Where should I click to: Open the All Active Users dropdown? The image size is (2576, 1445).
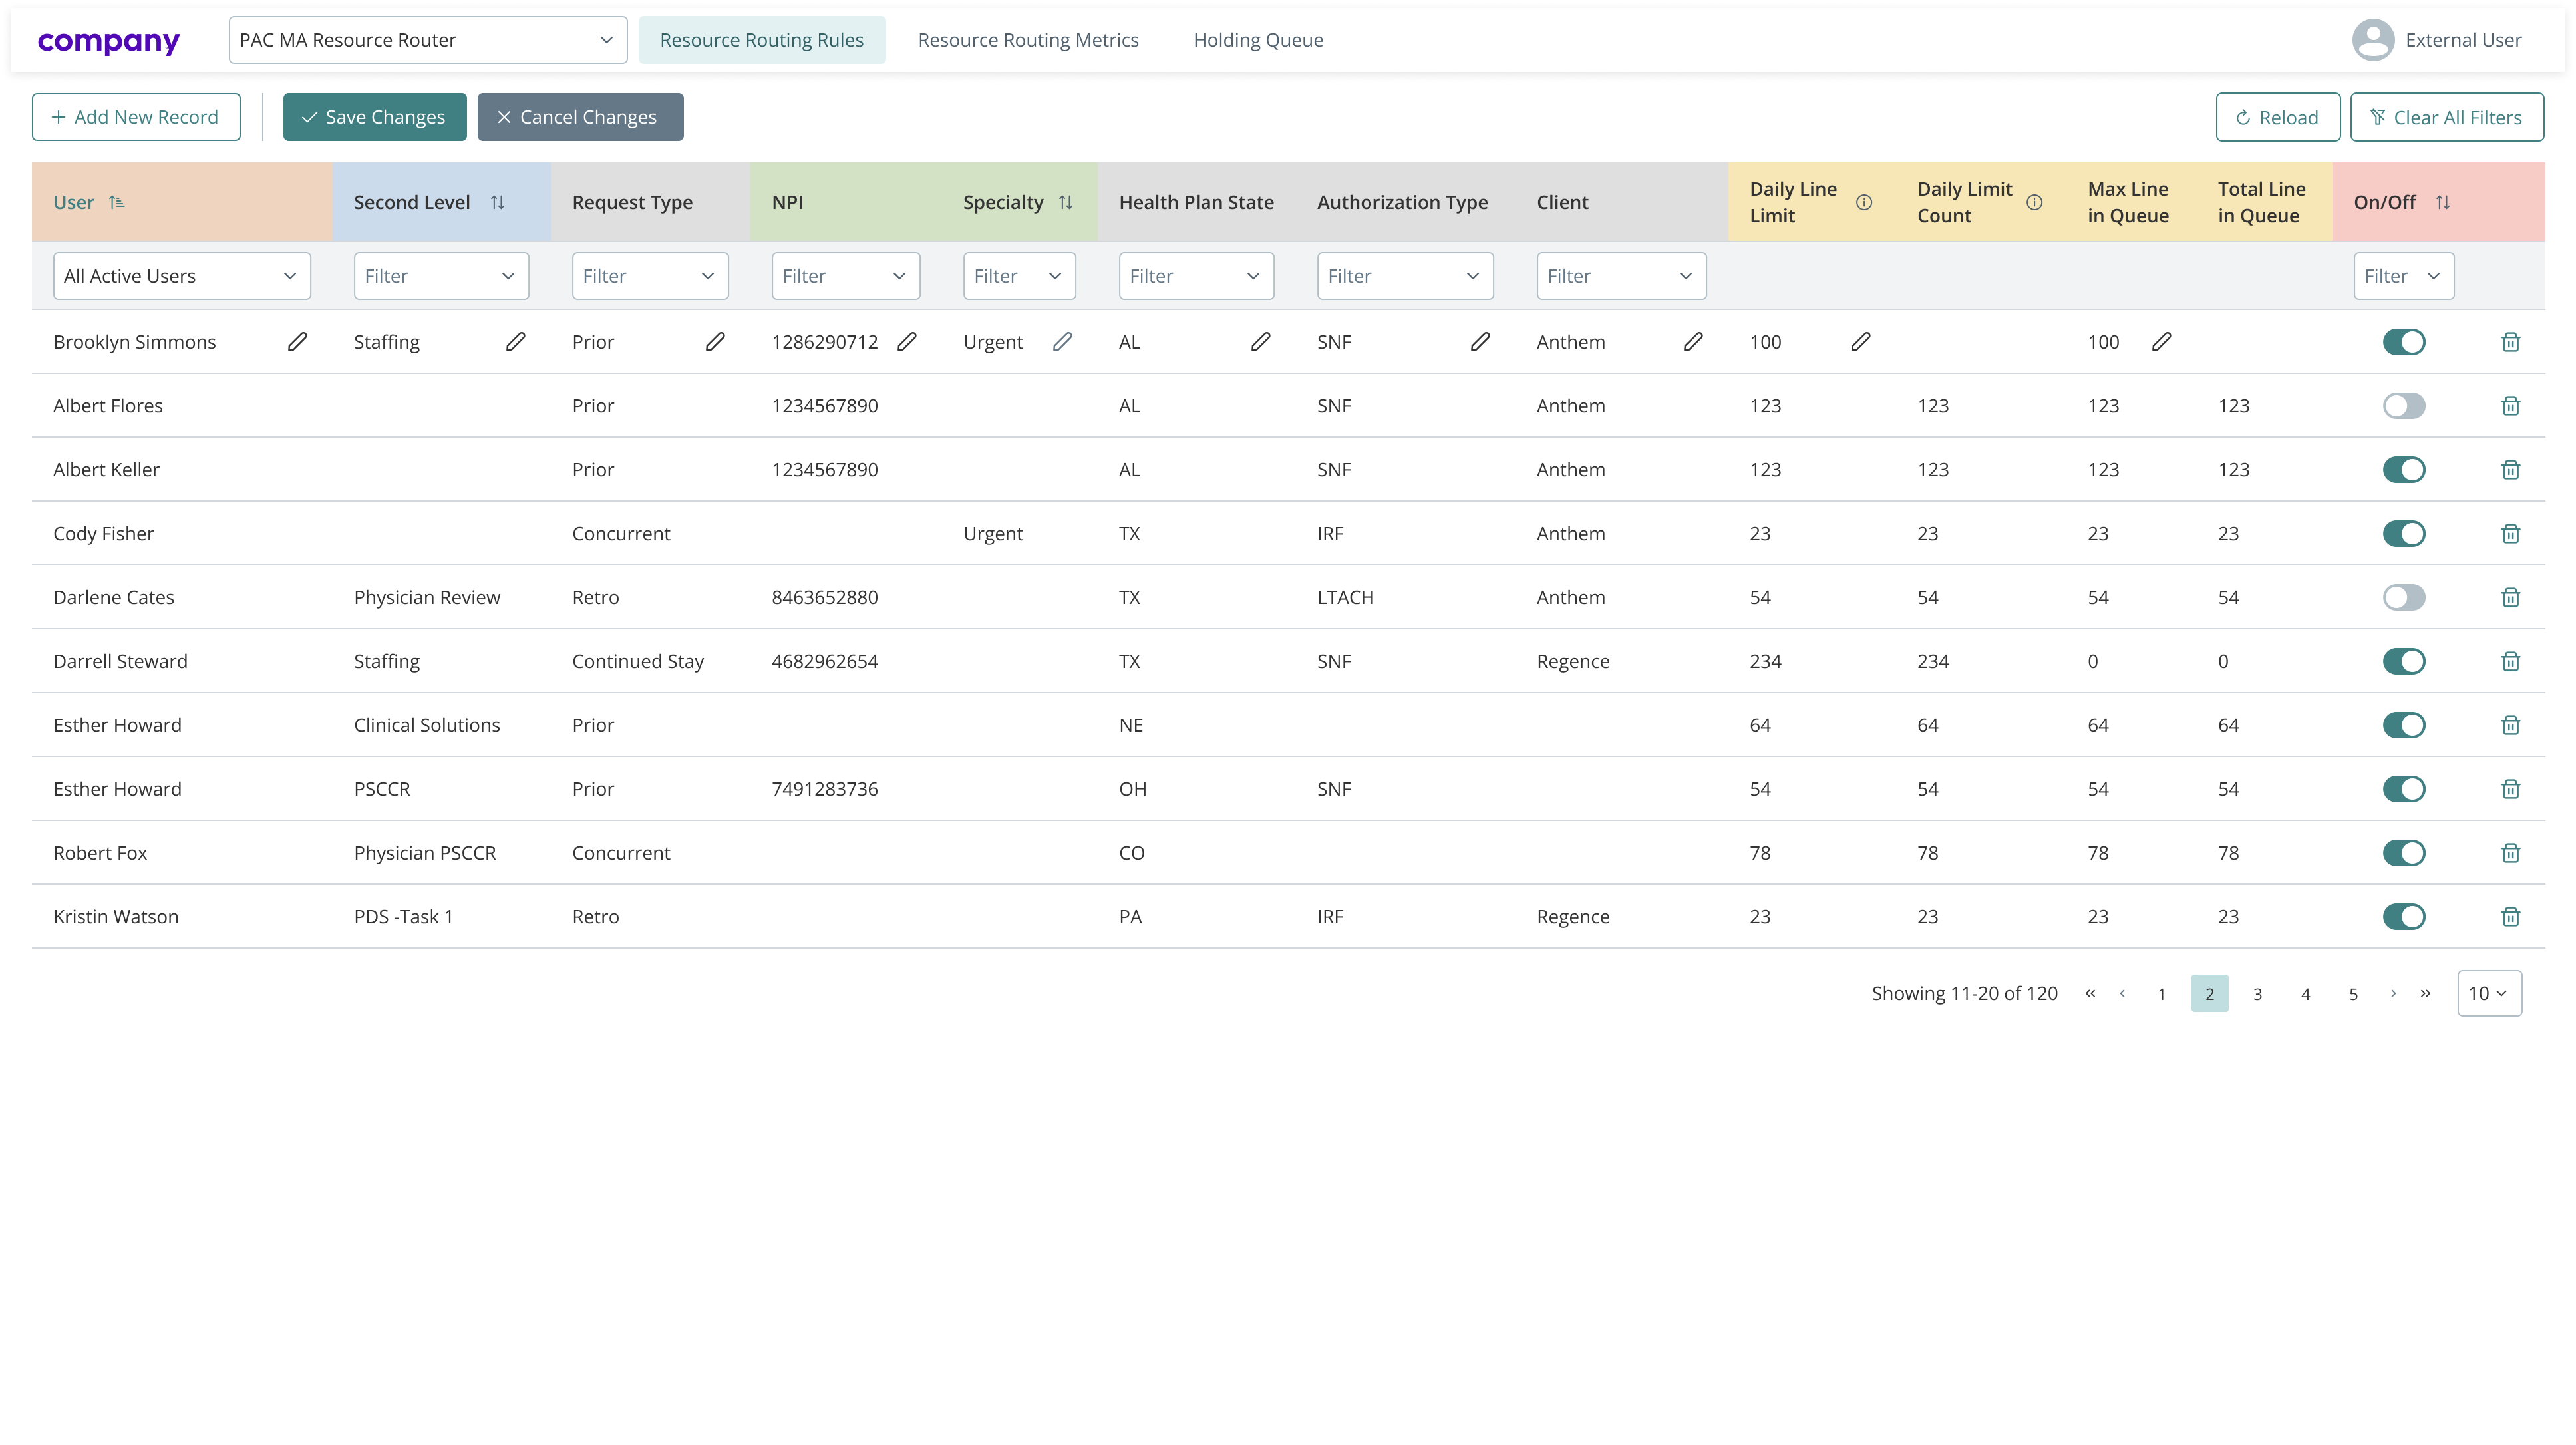[181, 275]
